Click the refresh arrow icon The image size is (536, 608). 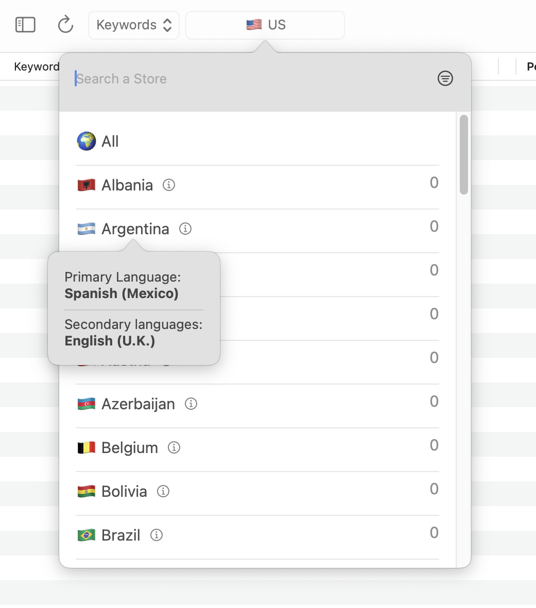point(65,25)
